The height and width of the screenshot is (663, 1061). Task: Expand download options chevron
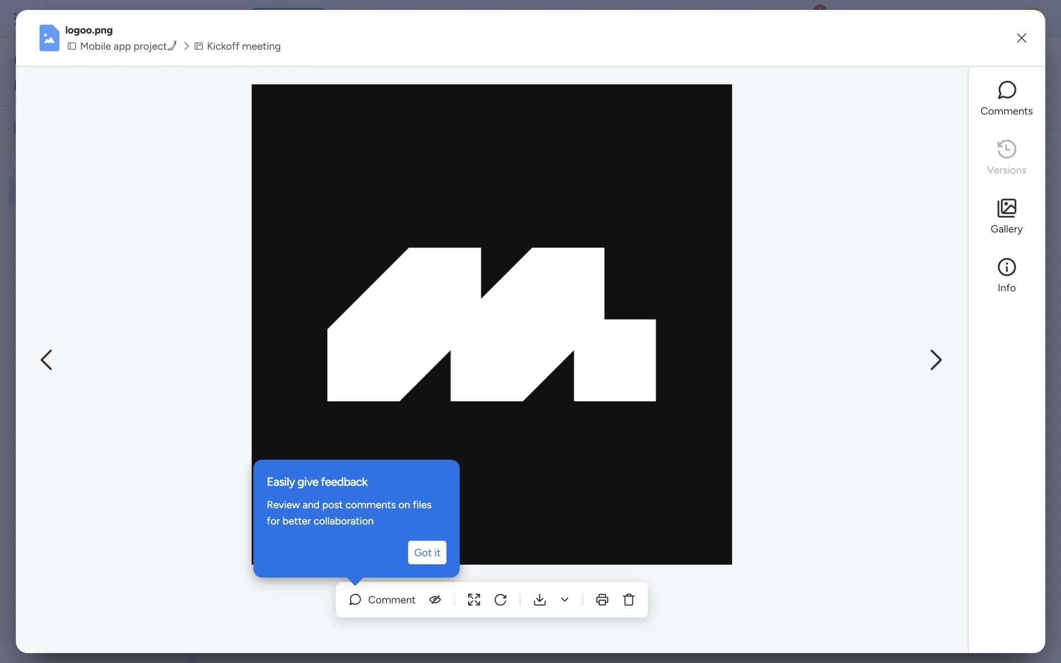(x=565, y=599)
